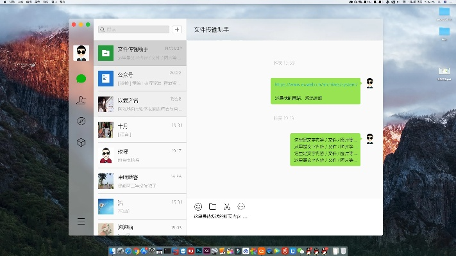Open the emoji sticker picker
This screenshot has width=456, height=256.
point(198,206)
